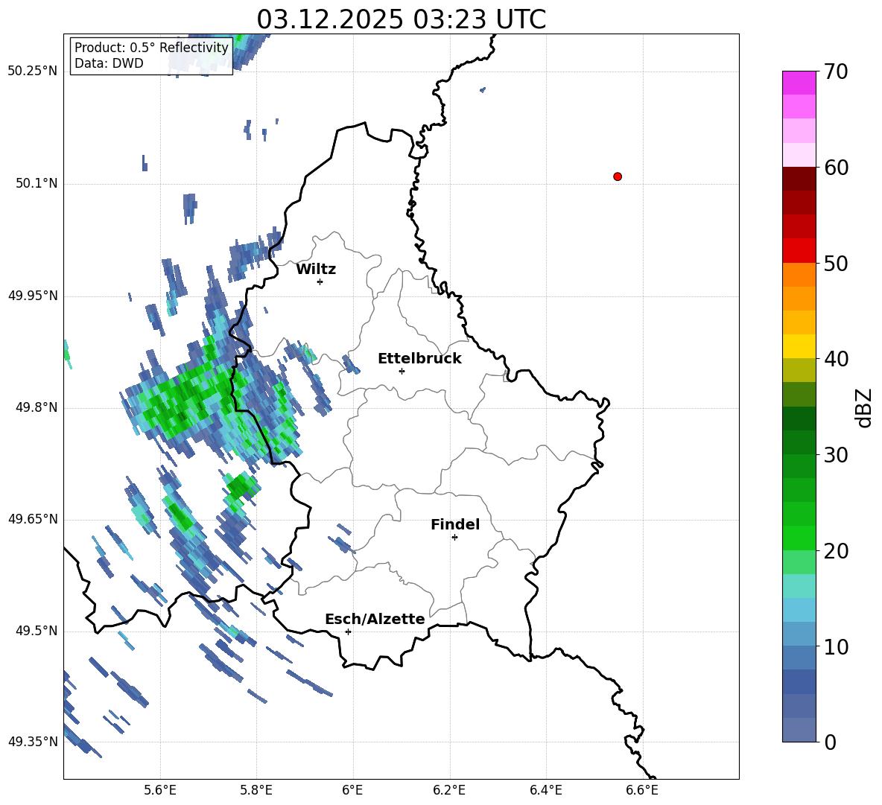Click the Wiltz station cross marker
This screenshot has width=882, height=805.
[x=320, y=281]
